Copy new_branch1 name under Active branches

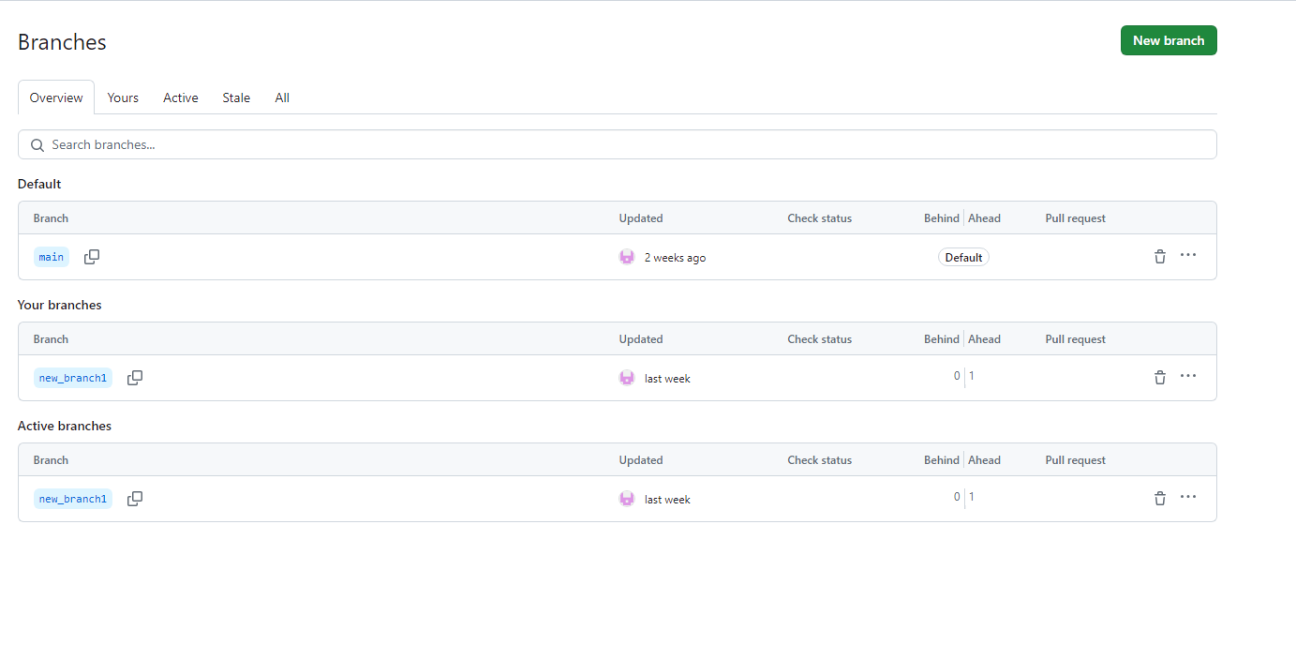[135, 499]
